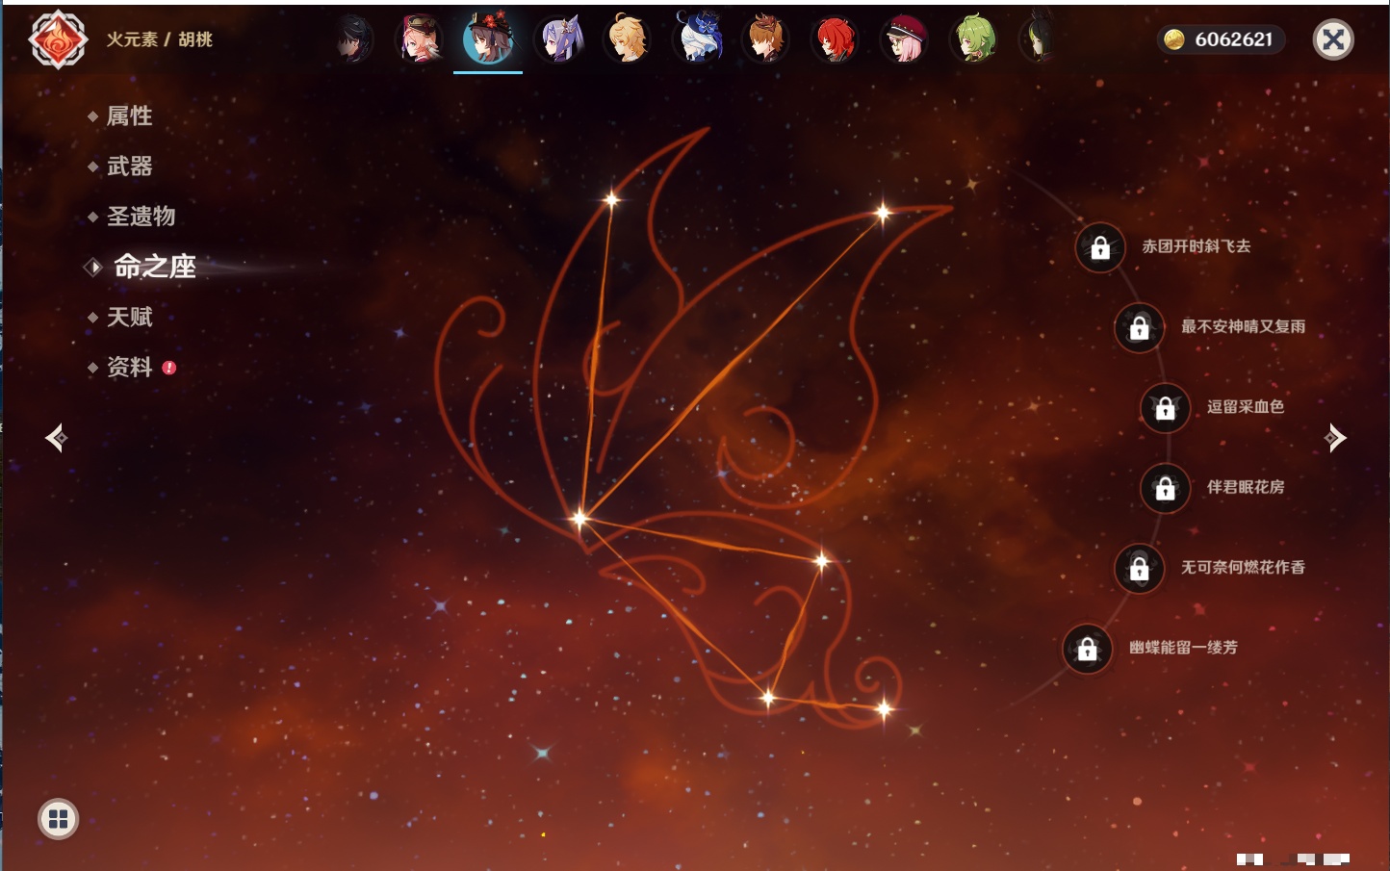This screenshot has width=1390, height=871.
Task: Click lock icon for 伴君眠花房
Action: (1165, 488)
